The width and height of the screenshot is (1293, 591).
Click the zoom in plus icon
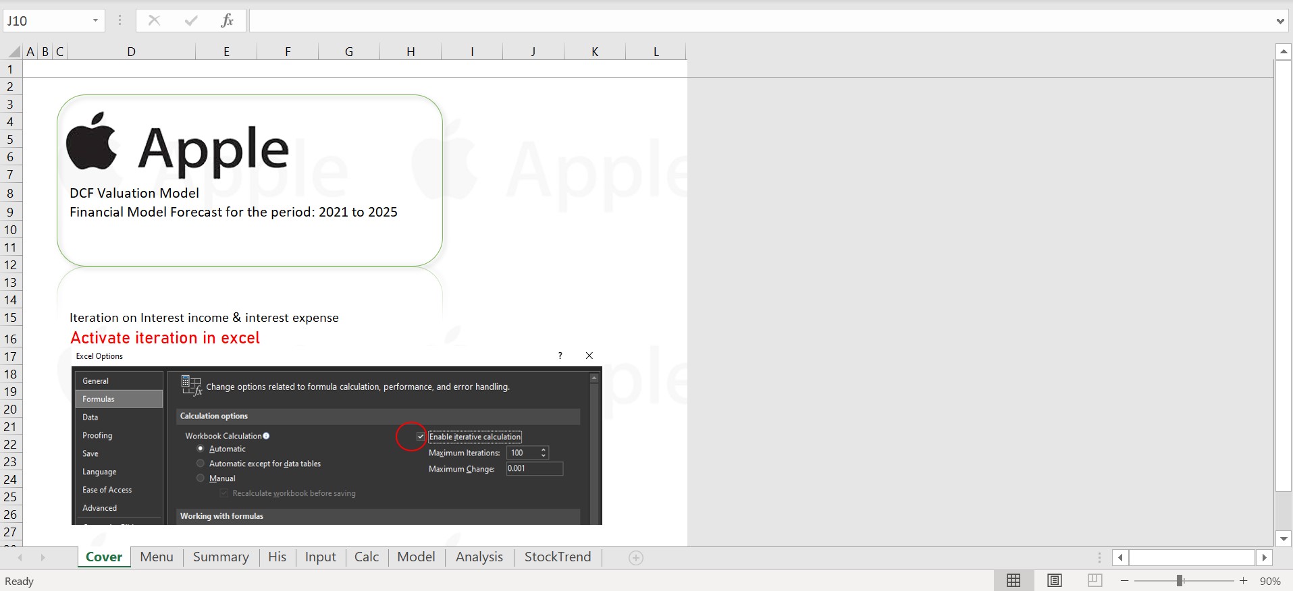click(x=1243, y=581)
